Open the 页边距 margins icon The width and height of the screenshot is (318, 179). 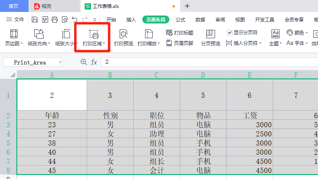pos(14,34)
